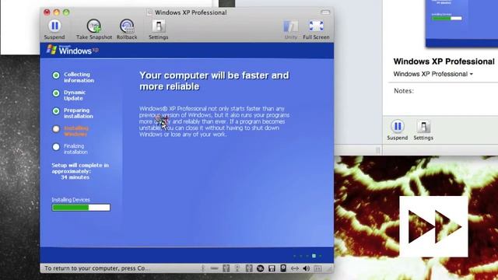498x280 pixels.
Task: Click the 'Preparing installation' setup step
Action: (72, 113)
